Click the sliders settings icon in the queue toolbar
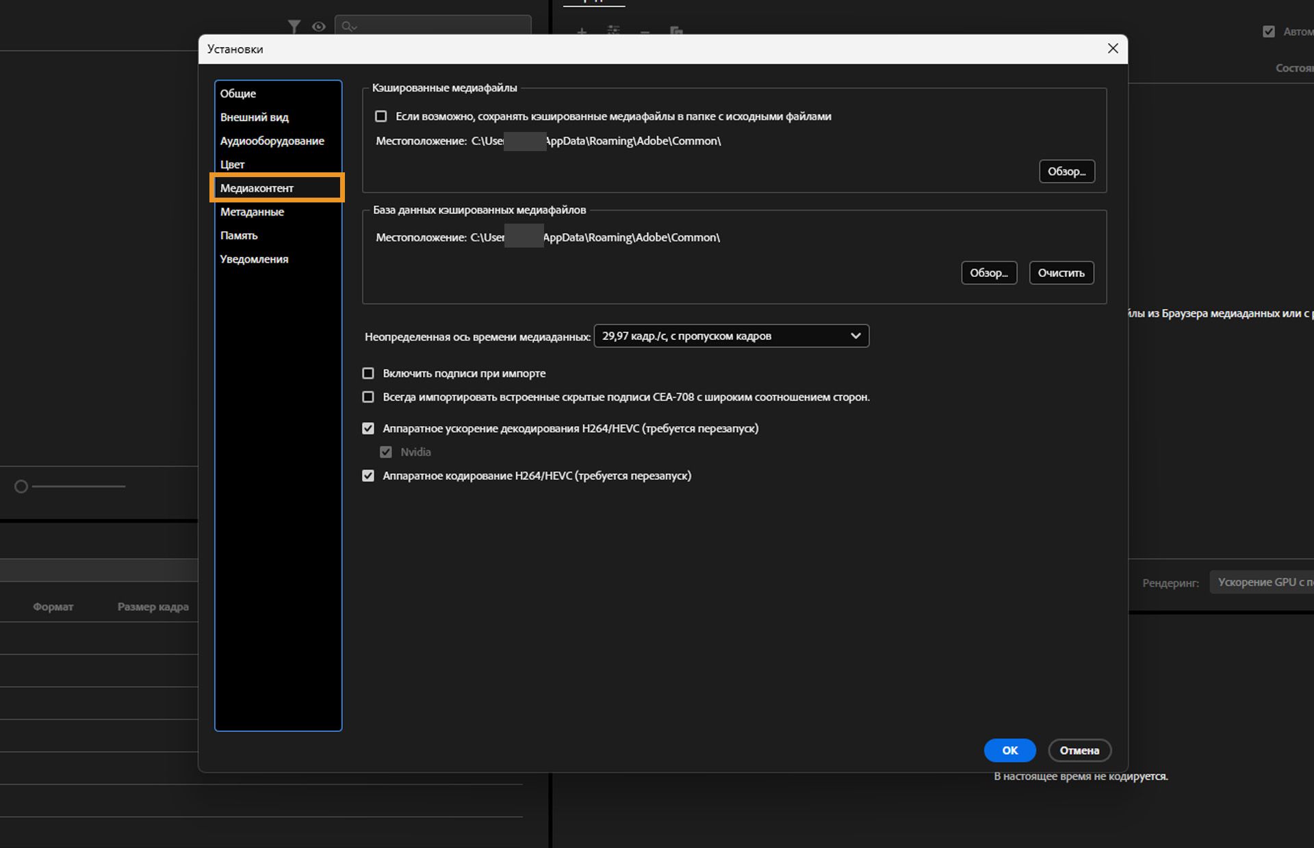This screenshot has width=1314, height=848. coord(613,31)
